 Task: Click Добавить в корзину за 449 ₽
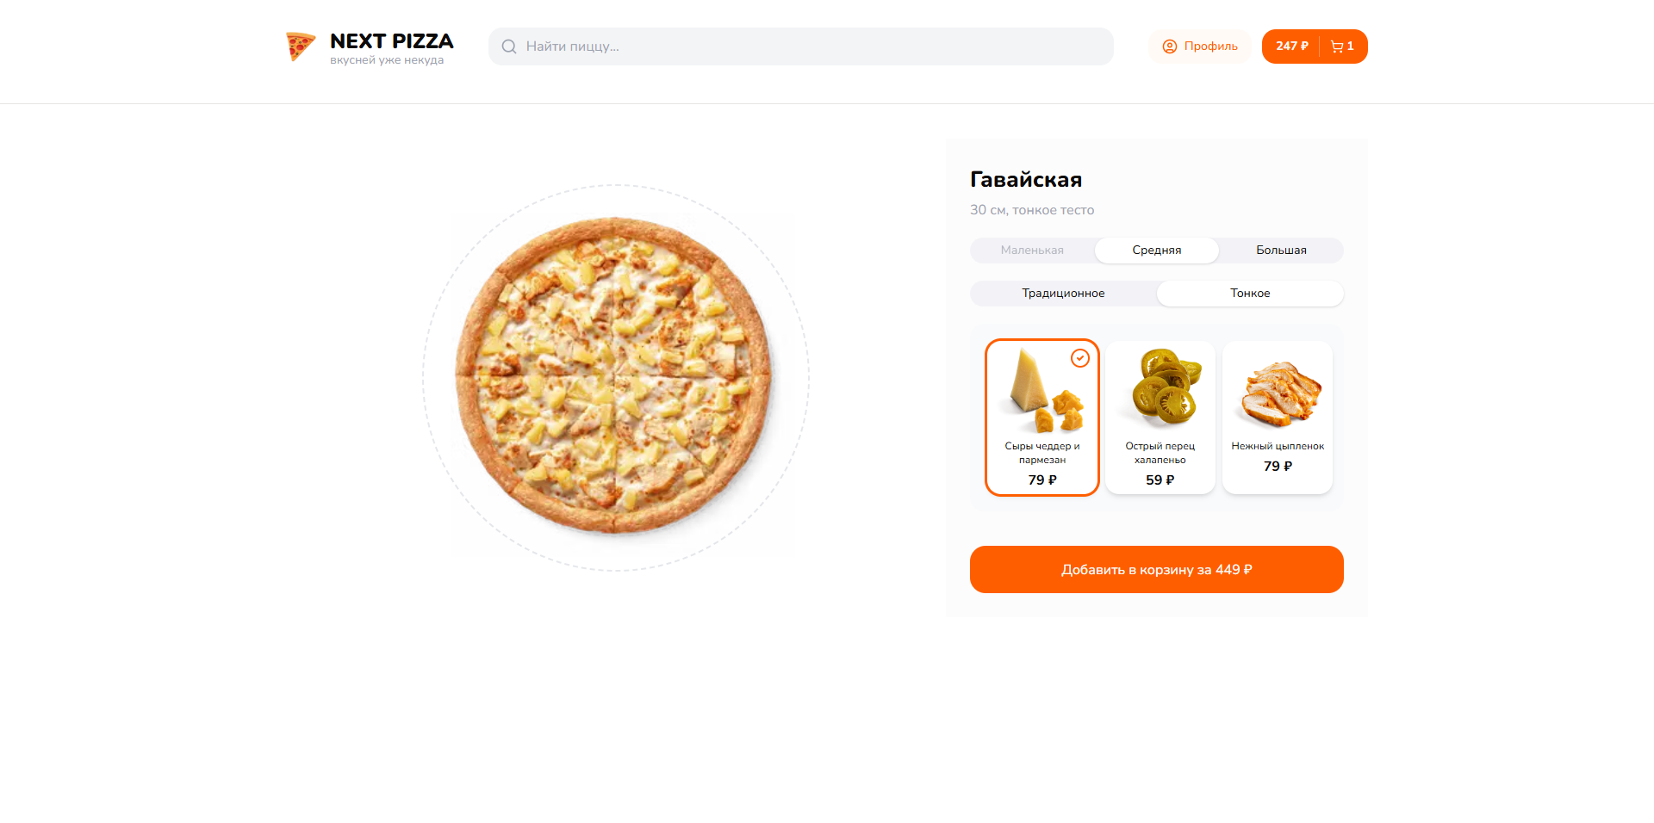click(x=1156, y=569)
